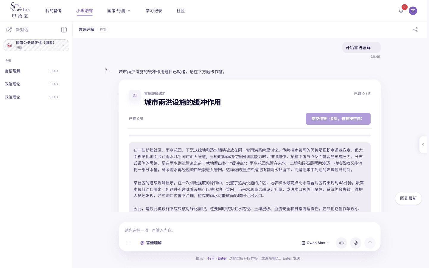Image resolution: width=429 pixels, height=268 pixels.
Task: Click the assistant avatar icon beside the reply
Action: tap(107, 70)
